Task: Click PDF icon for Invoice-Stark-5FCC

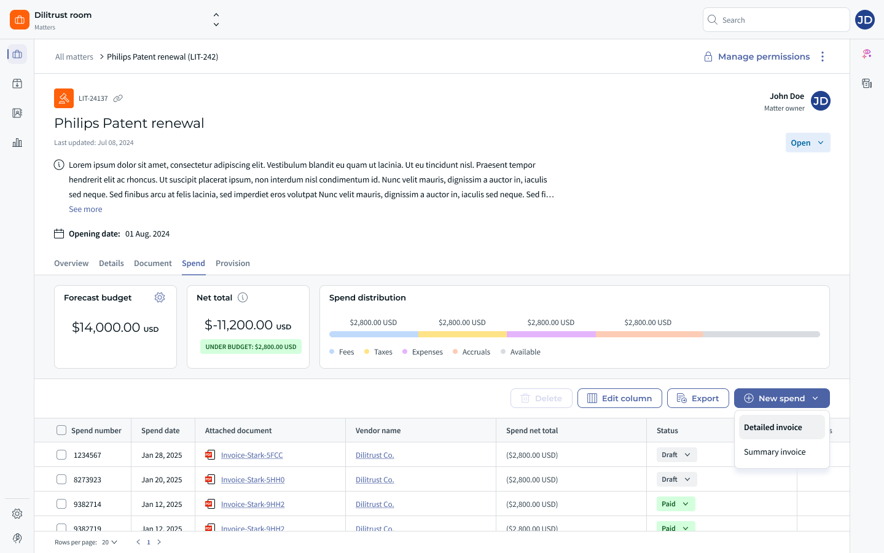Action: 210,455
